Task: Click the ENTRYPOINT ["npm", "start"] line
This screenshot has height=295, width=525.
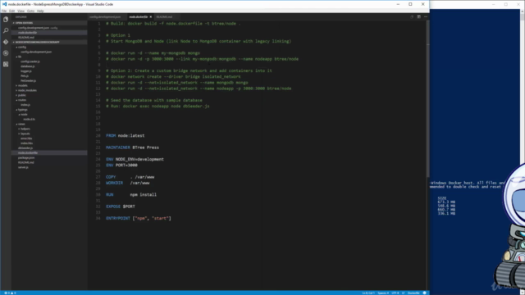Action: (139, 219)
